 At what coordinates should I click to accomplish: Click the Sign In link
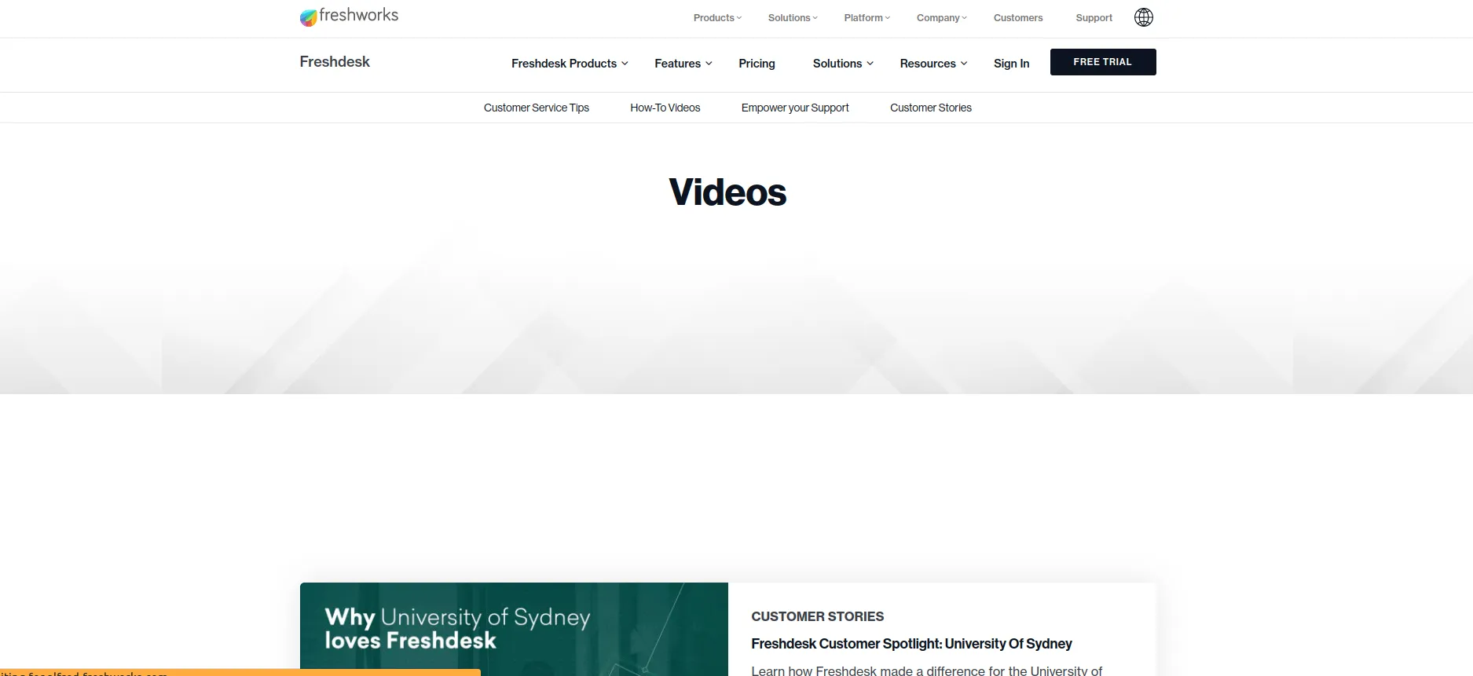1011,64
